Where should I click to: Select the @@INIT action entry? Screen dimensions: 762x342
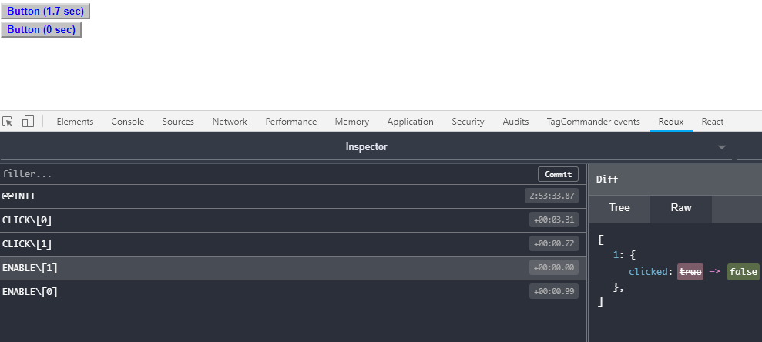click(262, 196)
